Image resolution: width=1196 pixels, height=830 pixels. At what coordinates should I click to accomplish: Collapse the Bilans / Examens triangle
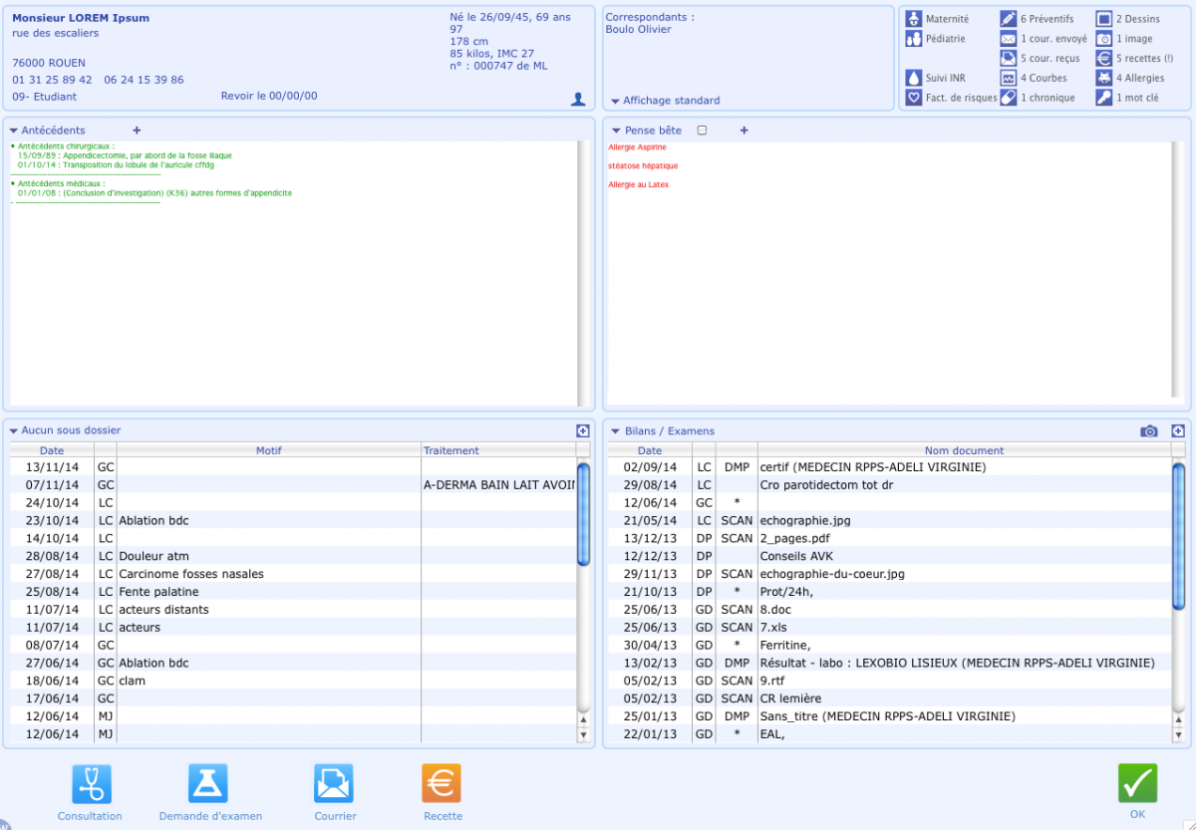pos(616,431)
